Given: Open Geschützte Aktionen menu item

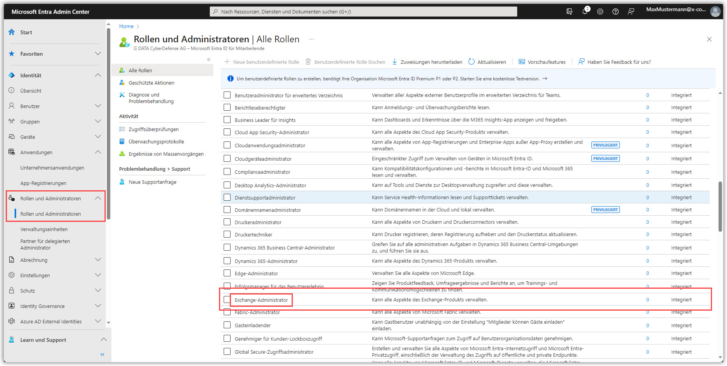Looking at the screenshot, I should (x=151, y=83).
